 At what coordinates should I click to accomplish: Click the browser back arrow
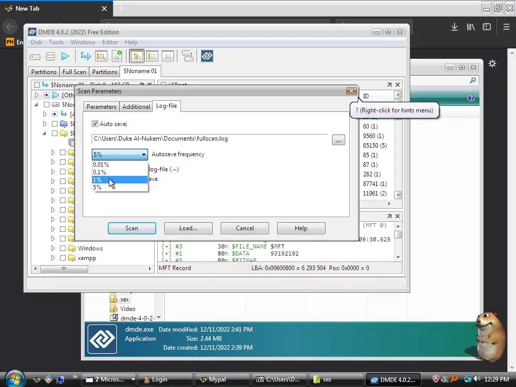click(10, 27)
